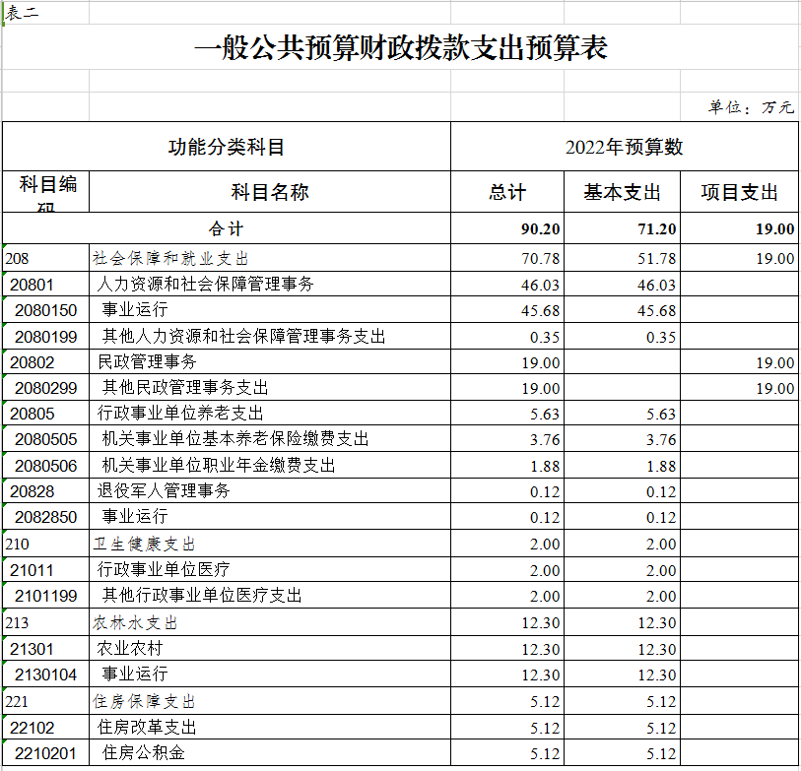
Task: Select code cell 2080299
Action: (45, 388)
